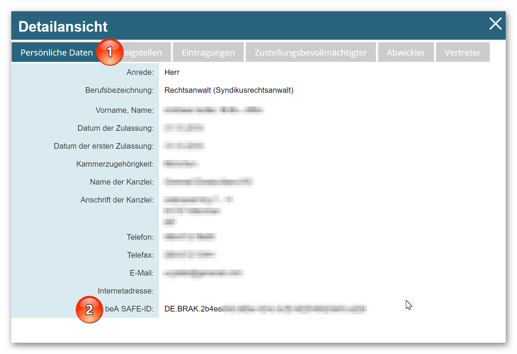Click the red number 1 marker
Screen dimensions: 517x354
click(110, 52)
